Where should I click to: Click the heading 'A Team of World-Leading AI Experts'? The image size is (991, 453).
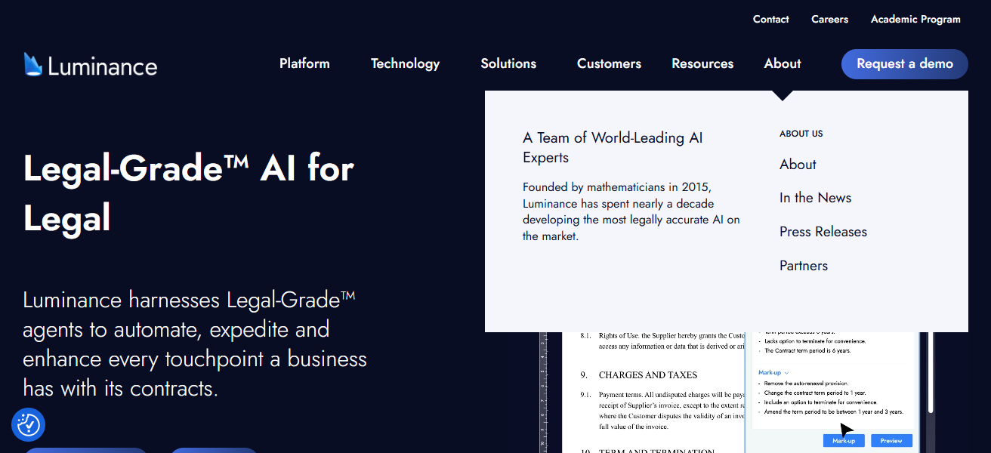(613, 147)
